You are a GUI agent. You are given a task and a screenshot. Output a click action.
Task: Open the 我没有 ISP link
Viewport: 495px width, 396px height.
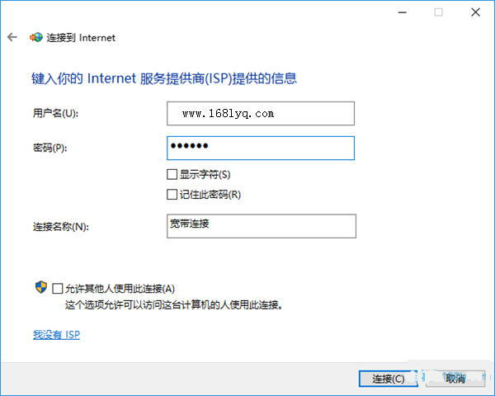56,335
